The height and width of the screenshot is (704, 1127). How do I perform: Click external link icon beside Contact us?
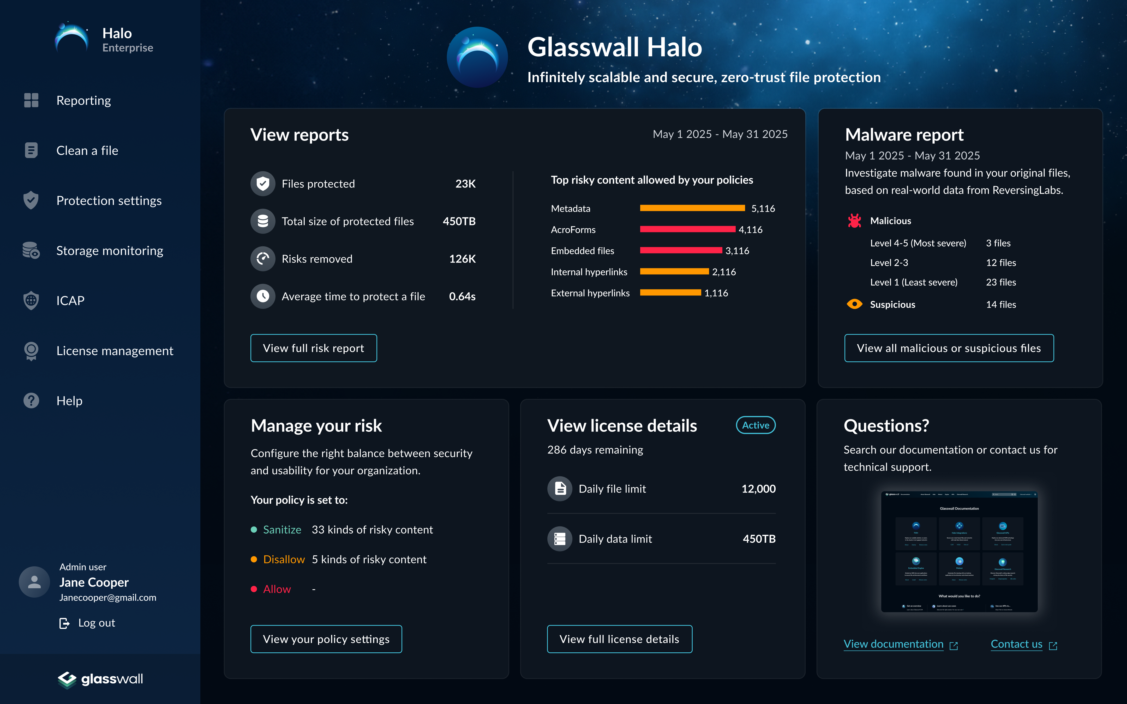coord(1053,645)
